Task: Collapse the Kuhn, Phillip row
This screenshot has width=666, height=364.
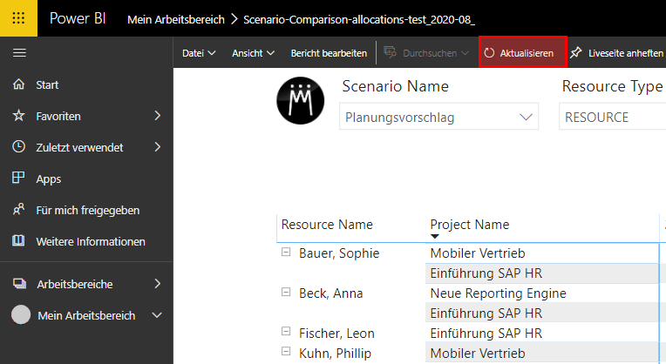Action: 286,351
